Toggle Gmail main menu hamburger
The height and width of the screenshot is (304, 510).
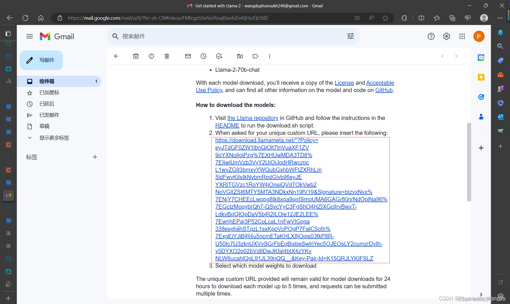coord(30,36)
